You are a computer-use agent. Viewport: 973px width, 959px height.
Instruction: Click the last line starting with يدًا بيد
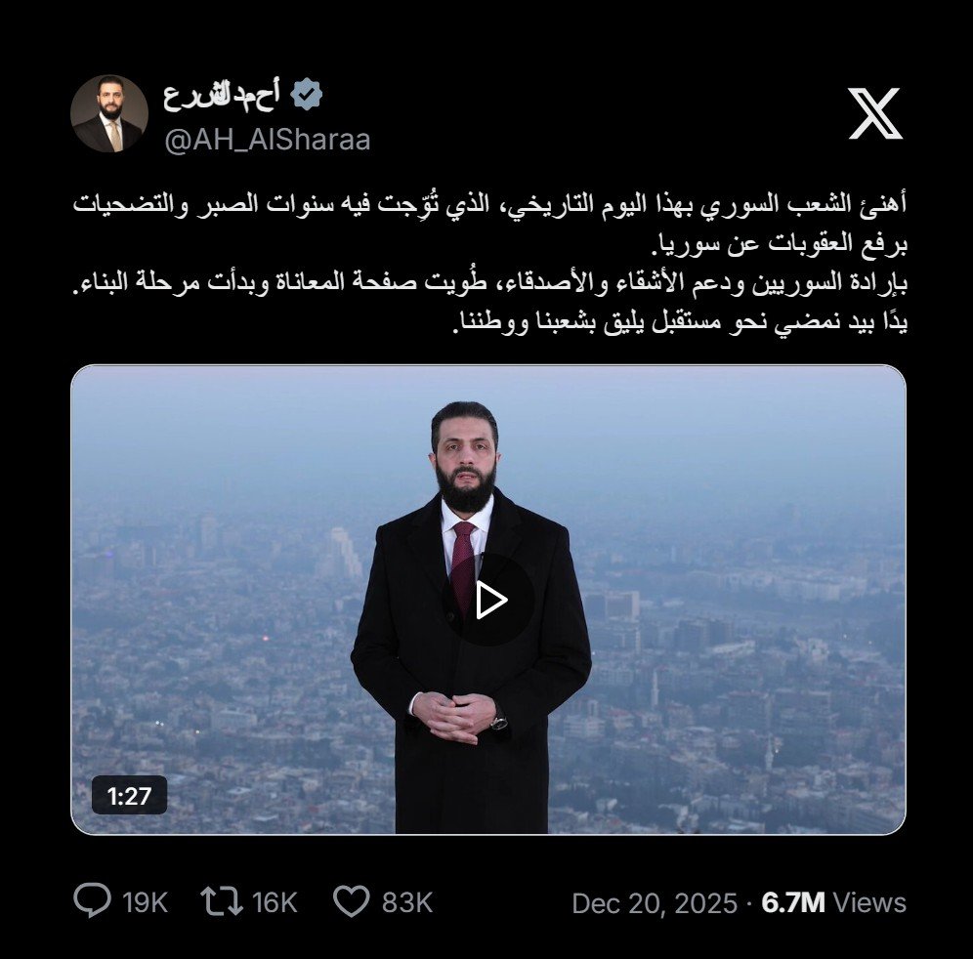[x=680, y=322]
